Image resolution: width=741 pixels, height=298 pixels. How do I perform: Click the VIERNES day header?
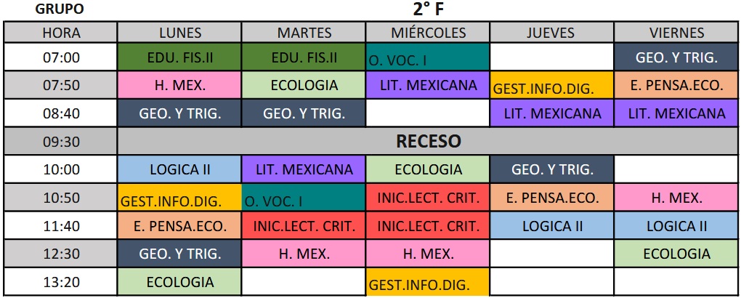point(676,33)
